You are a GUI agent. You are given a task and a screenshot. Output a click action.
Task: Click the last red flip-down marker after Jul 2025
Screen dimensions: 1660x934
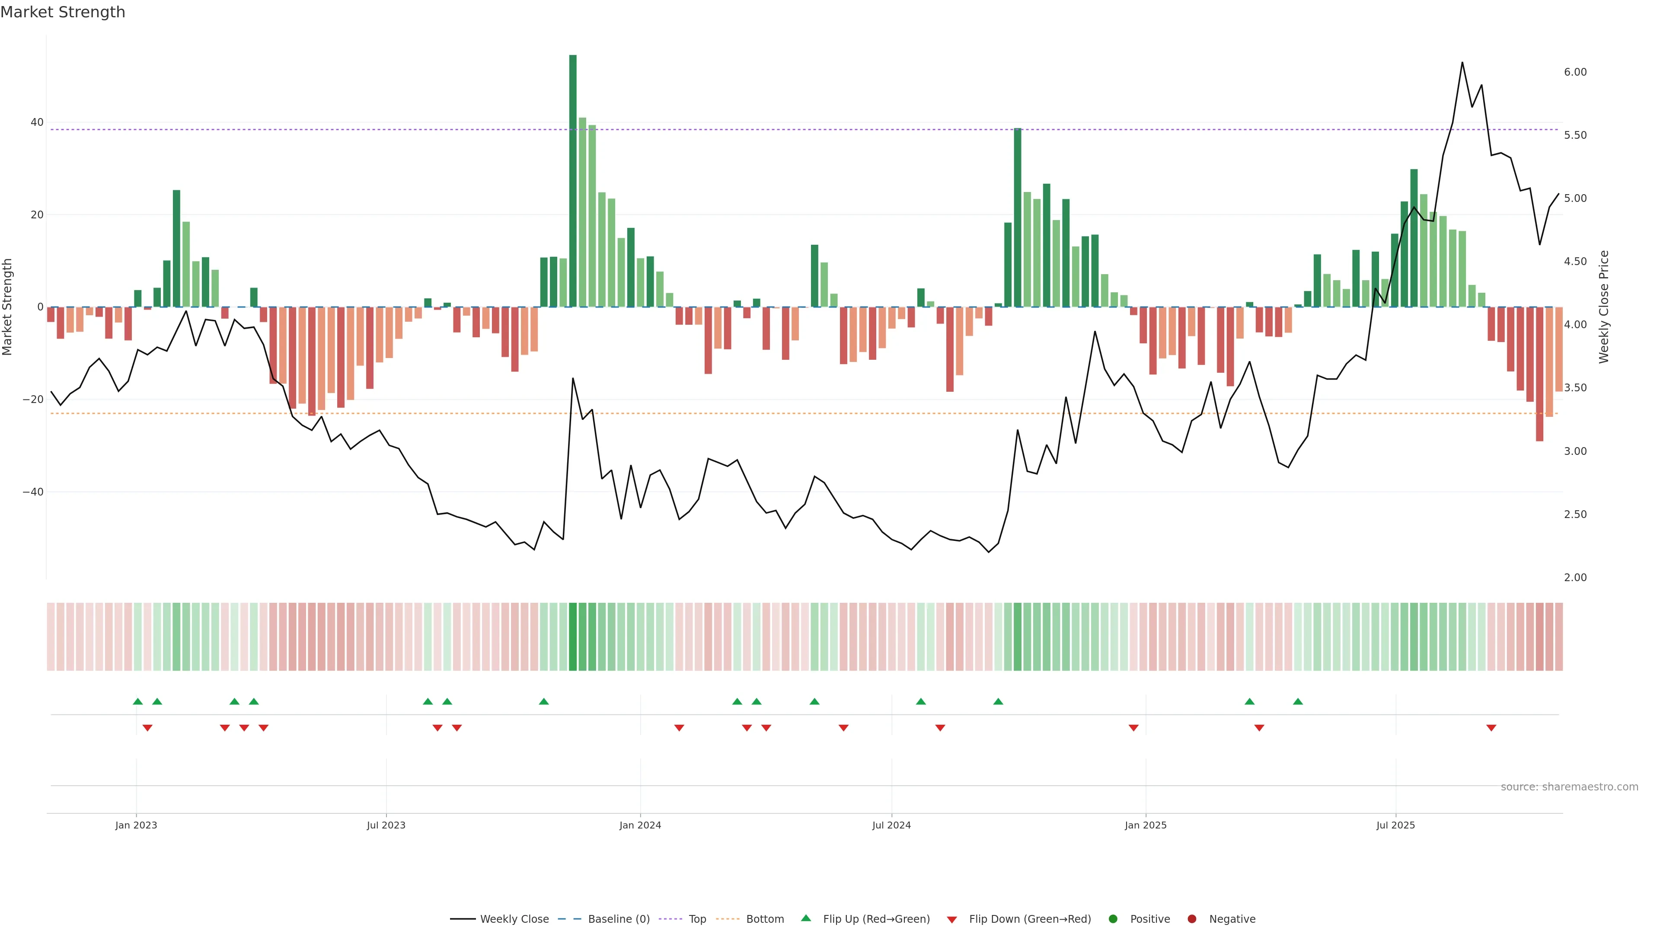click(x=1491, y=728)
